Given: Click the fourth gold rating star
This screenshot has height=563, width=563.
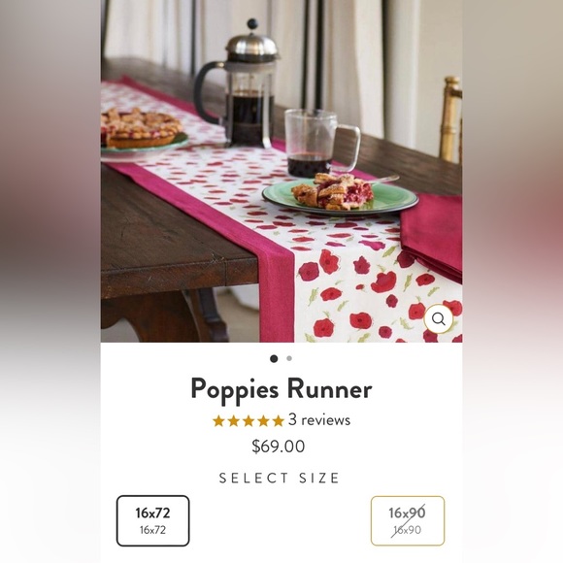Looking at the screenshot, I should pyautogui.click(x=263, y=420).
